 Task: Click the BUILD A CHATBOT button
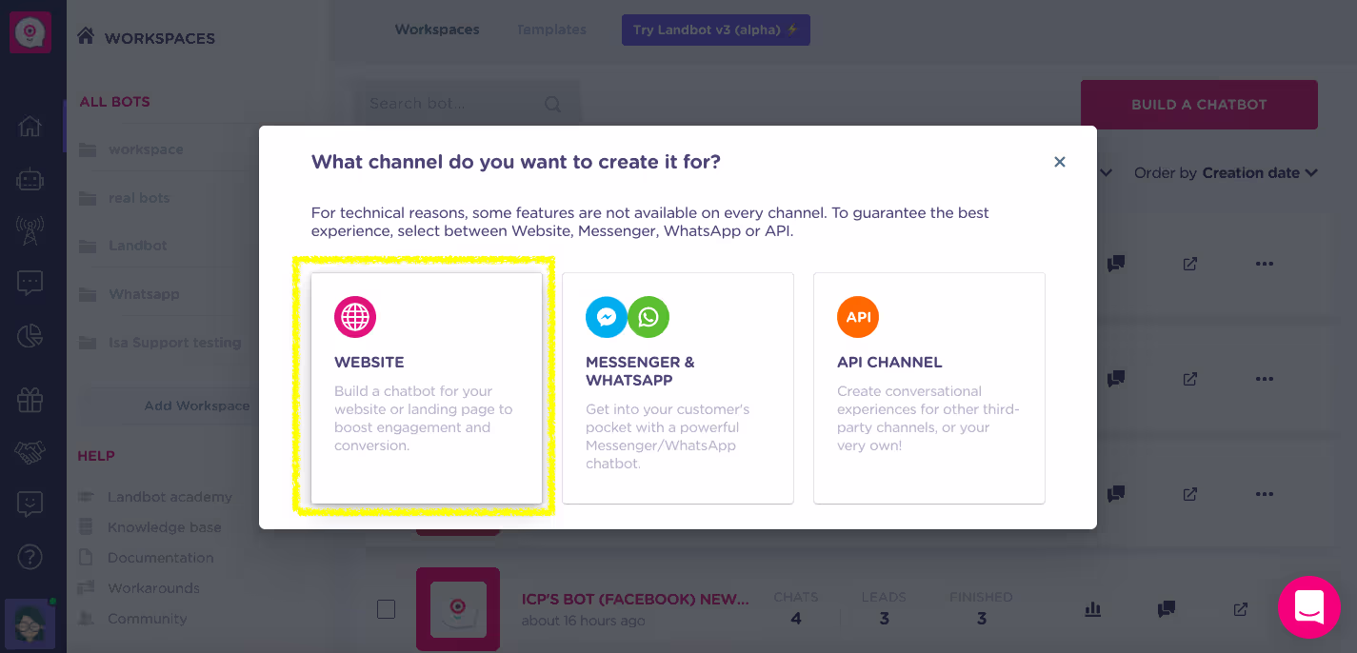tap(1199, 105)
